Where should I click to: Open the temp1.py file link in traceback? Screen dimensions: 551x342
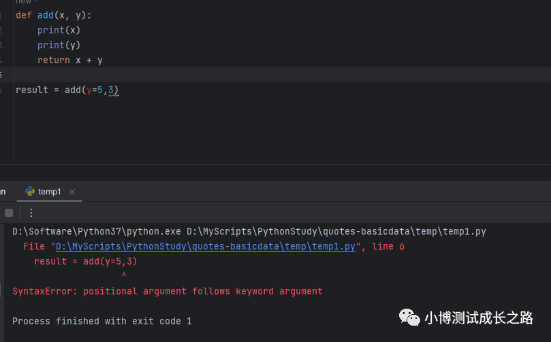click(x=205, y=247)
